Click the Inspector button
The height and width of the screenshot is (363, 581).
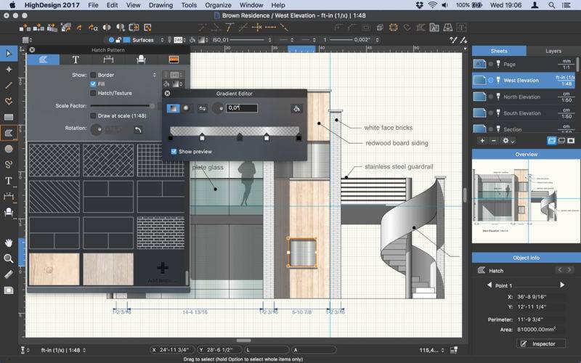click(x=541, y=343)
